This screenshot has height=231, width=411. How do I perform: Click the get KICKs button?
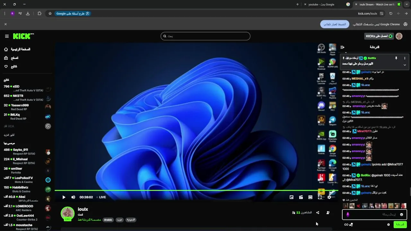(379, 36)
